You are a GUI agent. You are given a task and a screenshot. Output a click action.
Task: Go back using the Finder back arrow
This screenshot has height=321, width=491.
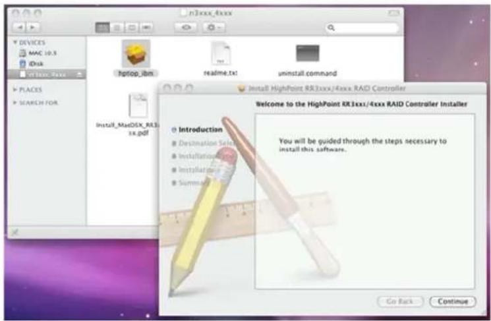pyautogui.click(x=19, y=28)
